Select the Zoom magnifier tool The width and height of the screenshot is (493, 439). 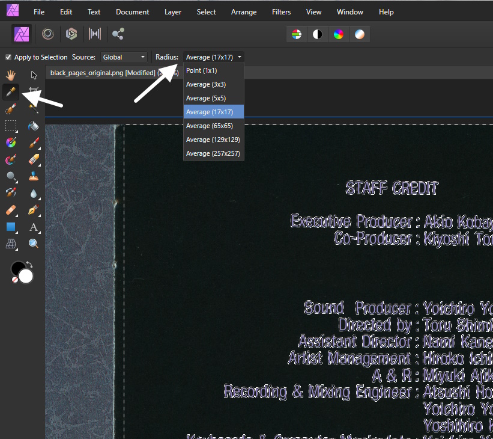point(34,244)
